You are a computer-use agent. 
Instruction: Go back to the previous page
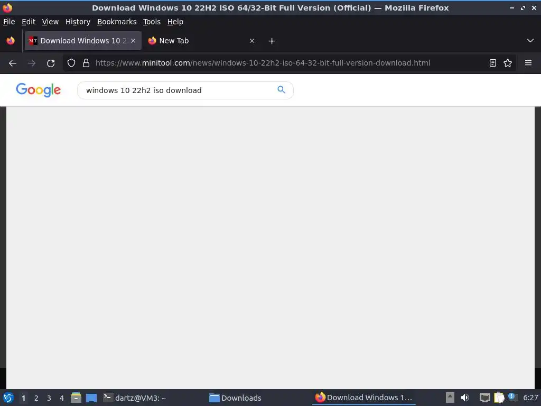tap(13, 63)
